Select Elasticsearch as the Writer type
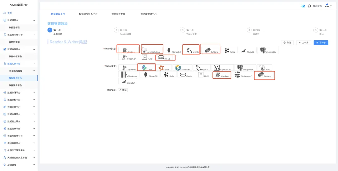The image size is (338, 171). [243, 75]
